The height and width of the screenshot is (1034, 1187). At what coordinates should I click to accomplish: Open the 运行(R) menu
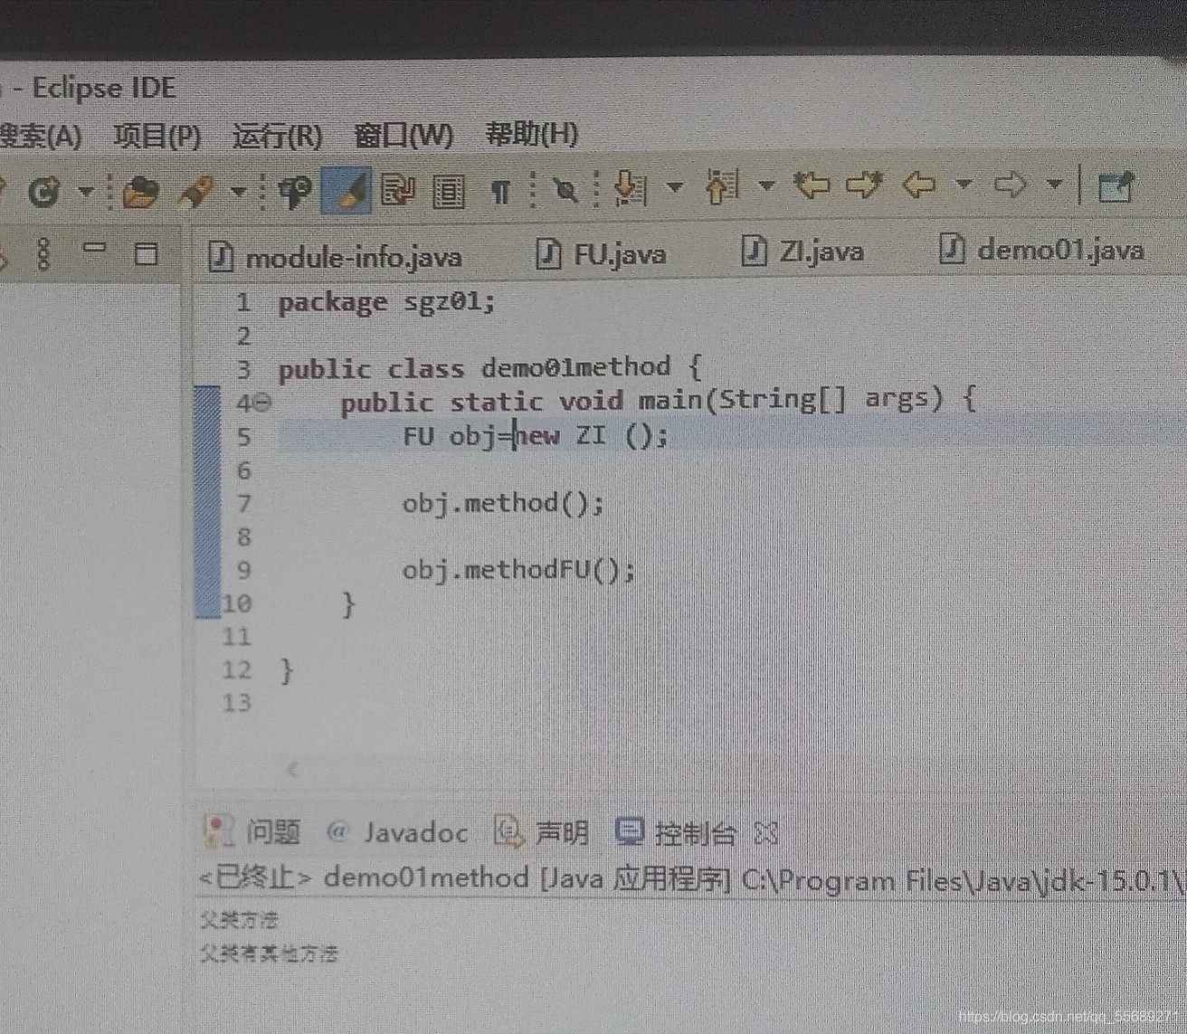[277, 137]
